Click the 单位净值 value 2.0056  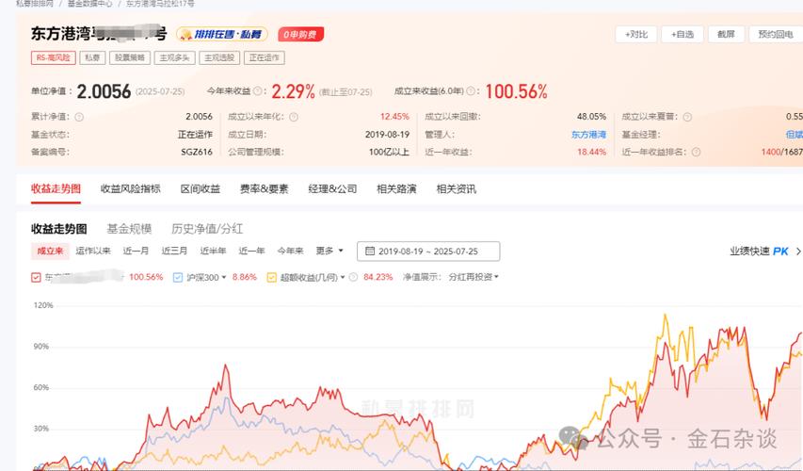tap(104, 91)
